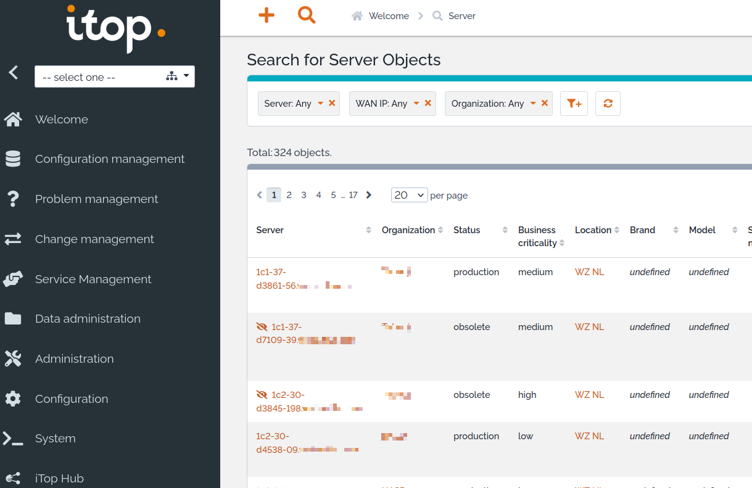Collapse the sidebar with left arrow
The image size is (752, 488).
[13, 73]
